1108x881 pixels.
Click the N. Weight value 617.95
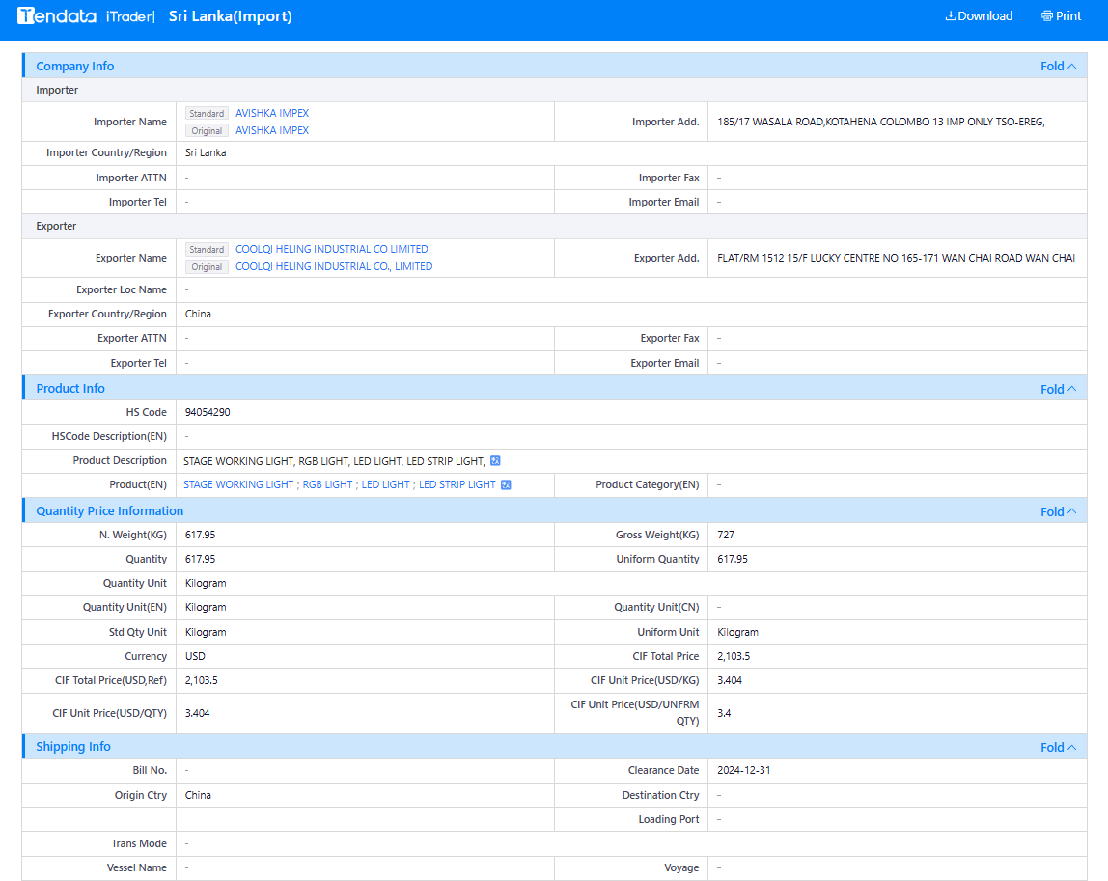pos(200,535)
